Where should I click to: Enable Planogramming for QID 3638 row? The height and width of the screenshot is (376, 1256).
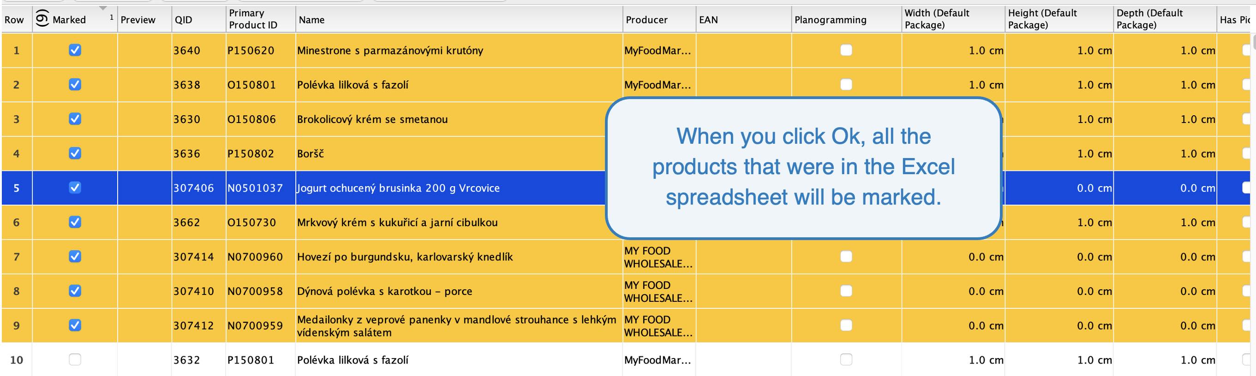point(846,85)
